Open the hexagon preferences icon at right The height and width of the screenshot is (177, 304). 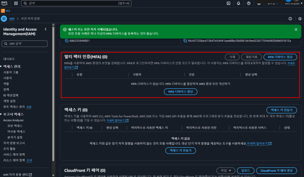(x=300, y=19)
